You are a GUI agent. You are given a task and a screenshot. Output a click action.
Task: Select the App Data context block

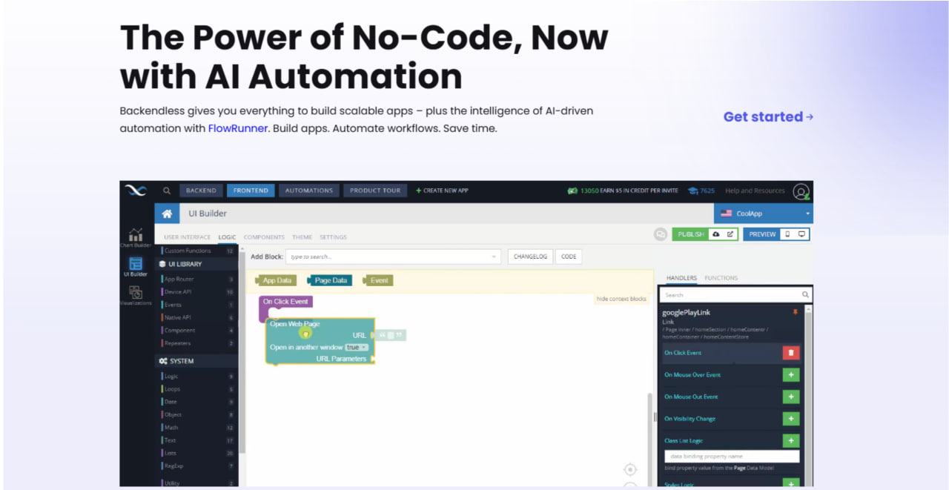275,280
